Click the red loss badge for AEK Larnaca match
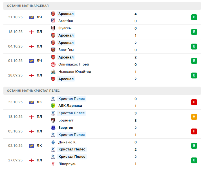The image size is (203, 169). coord(194,102)
